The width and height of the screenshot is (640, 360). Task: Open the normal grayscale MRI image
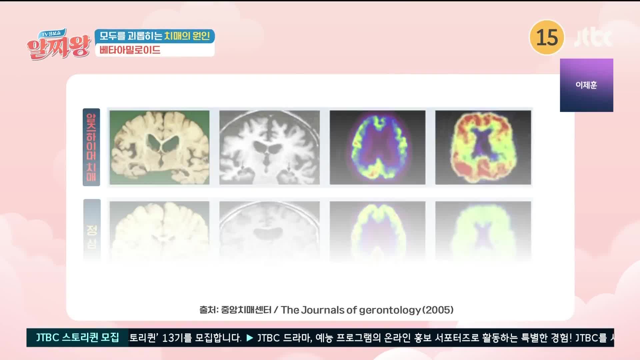point(269,230)
